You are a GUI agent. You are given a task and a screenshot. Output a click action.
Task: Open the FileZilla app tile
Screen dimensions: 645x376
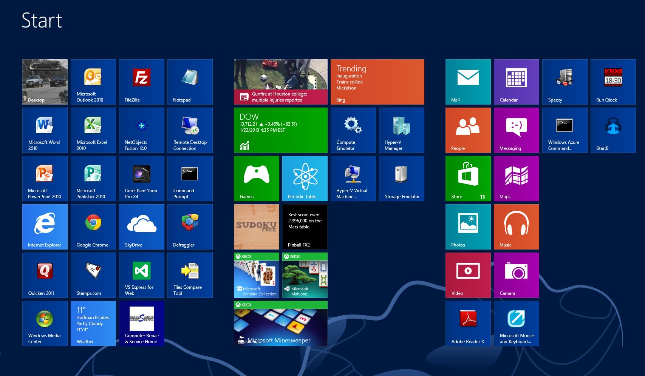point(141,82)
